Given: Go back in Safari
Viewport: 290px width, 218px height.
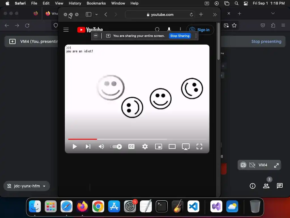Looking at the screenshot, I should point(106,14).
